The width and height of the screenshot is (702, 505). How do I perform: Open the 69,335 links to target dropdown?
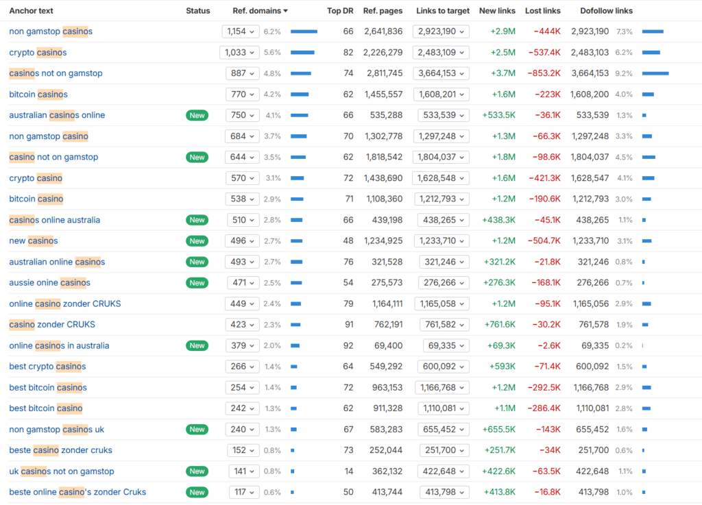[x=443, y=345]
